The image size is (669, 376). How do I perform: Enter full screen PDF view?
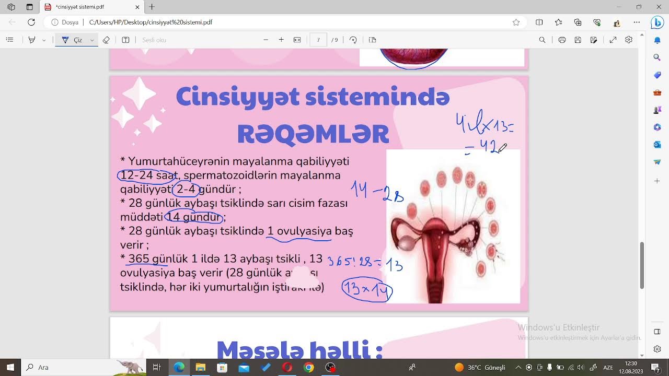click(x=613, y=40)
